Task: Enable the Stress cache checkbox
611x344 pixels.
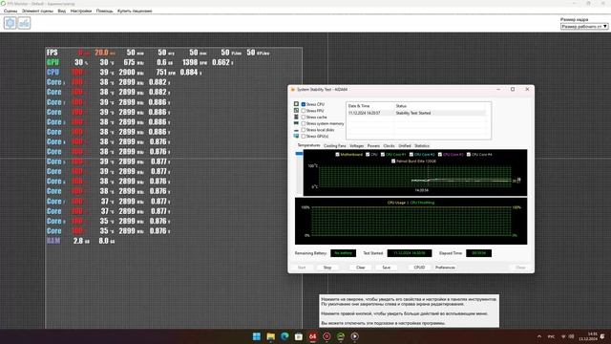Action: pyautogui.click(x=304, y=117)
